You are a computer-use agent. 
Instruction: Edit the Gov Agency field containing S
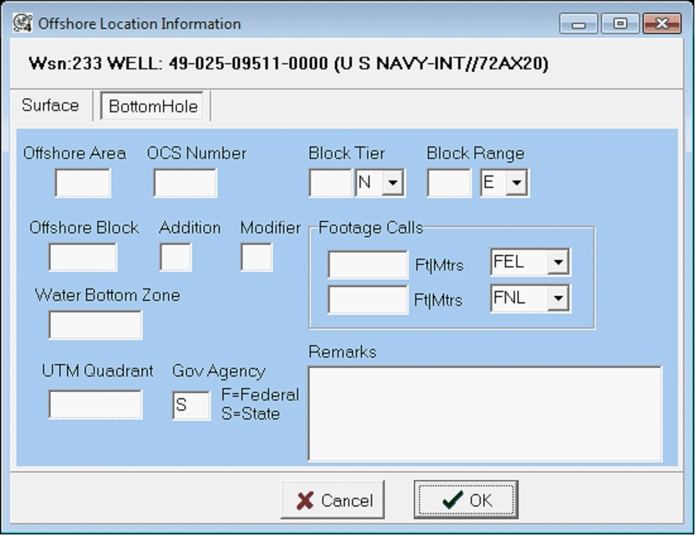point(191,405)
